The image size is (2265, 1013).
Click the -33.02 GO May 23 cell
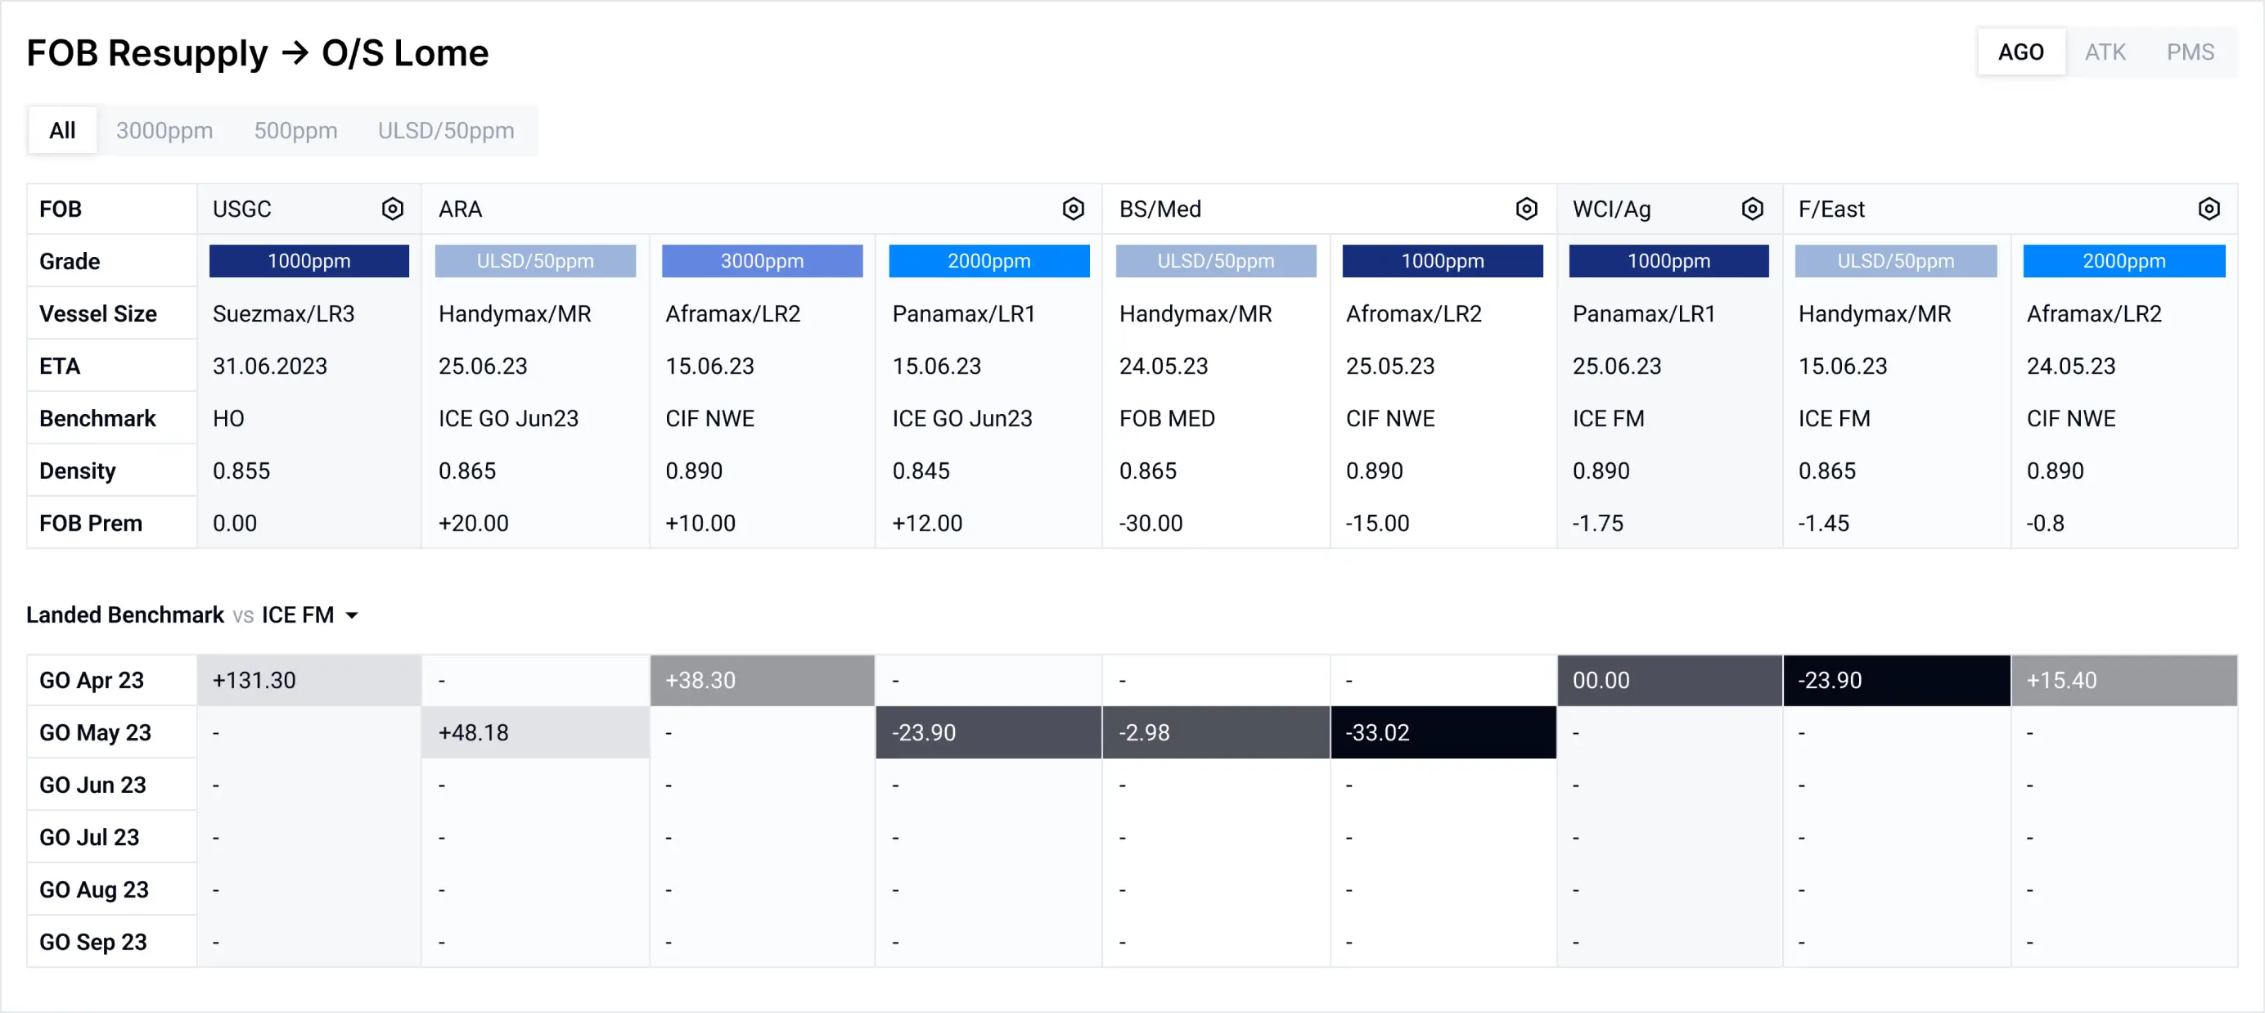tap(1443, 732)
